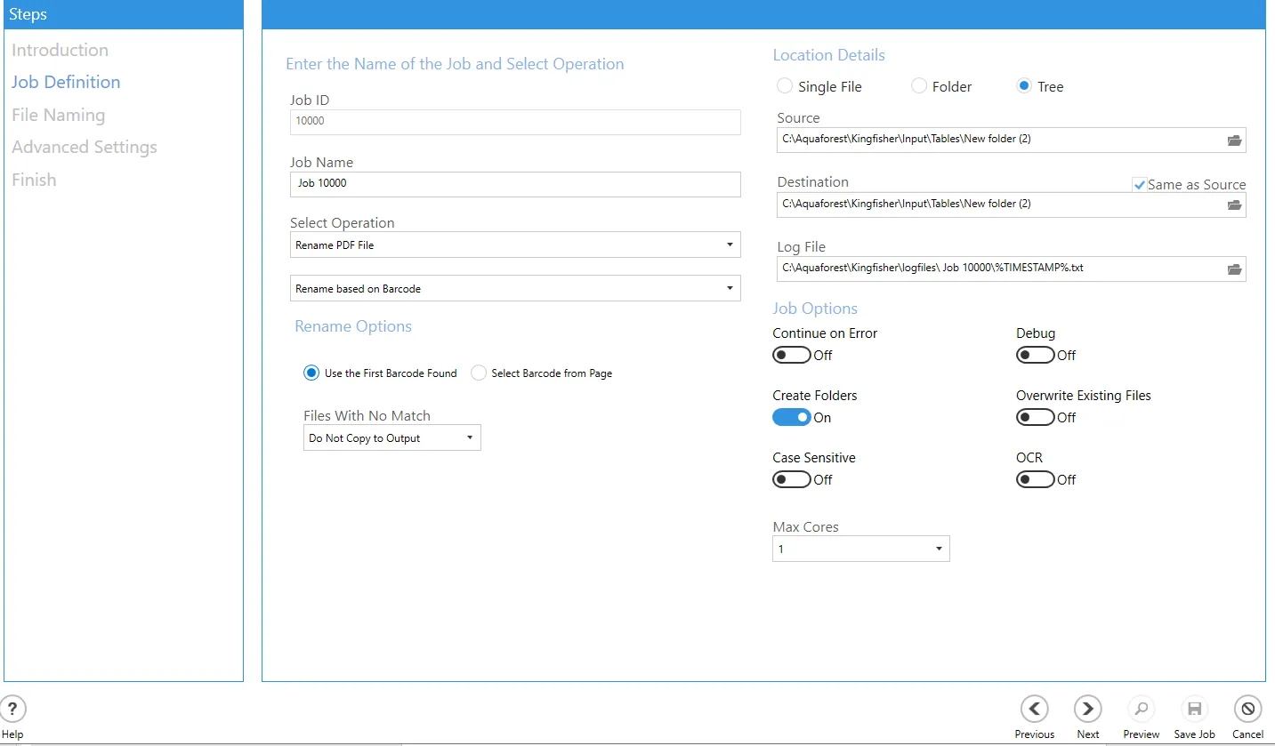
Task: Open the Advanced Settings step
Action: coord(85,147)
